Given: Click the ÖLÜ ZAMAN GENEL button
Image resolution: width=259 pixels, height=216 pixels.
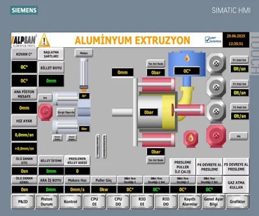Looking at the screenshot, I should (24, 180).
